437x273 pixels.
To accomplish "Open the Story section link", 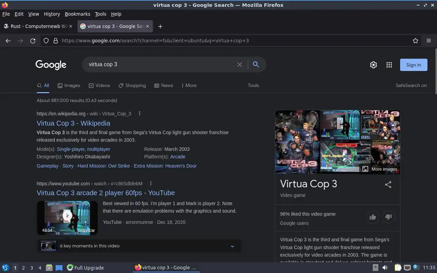I will 68,166.
